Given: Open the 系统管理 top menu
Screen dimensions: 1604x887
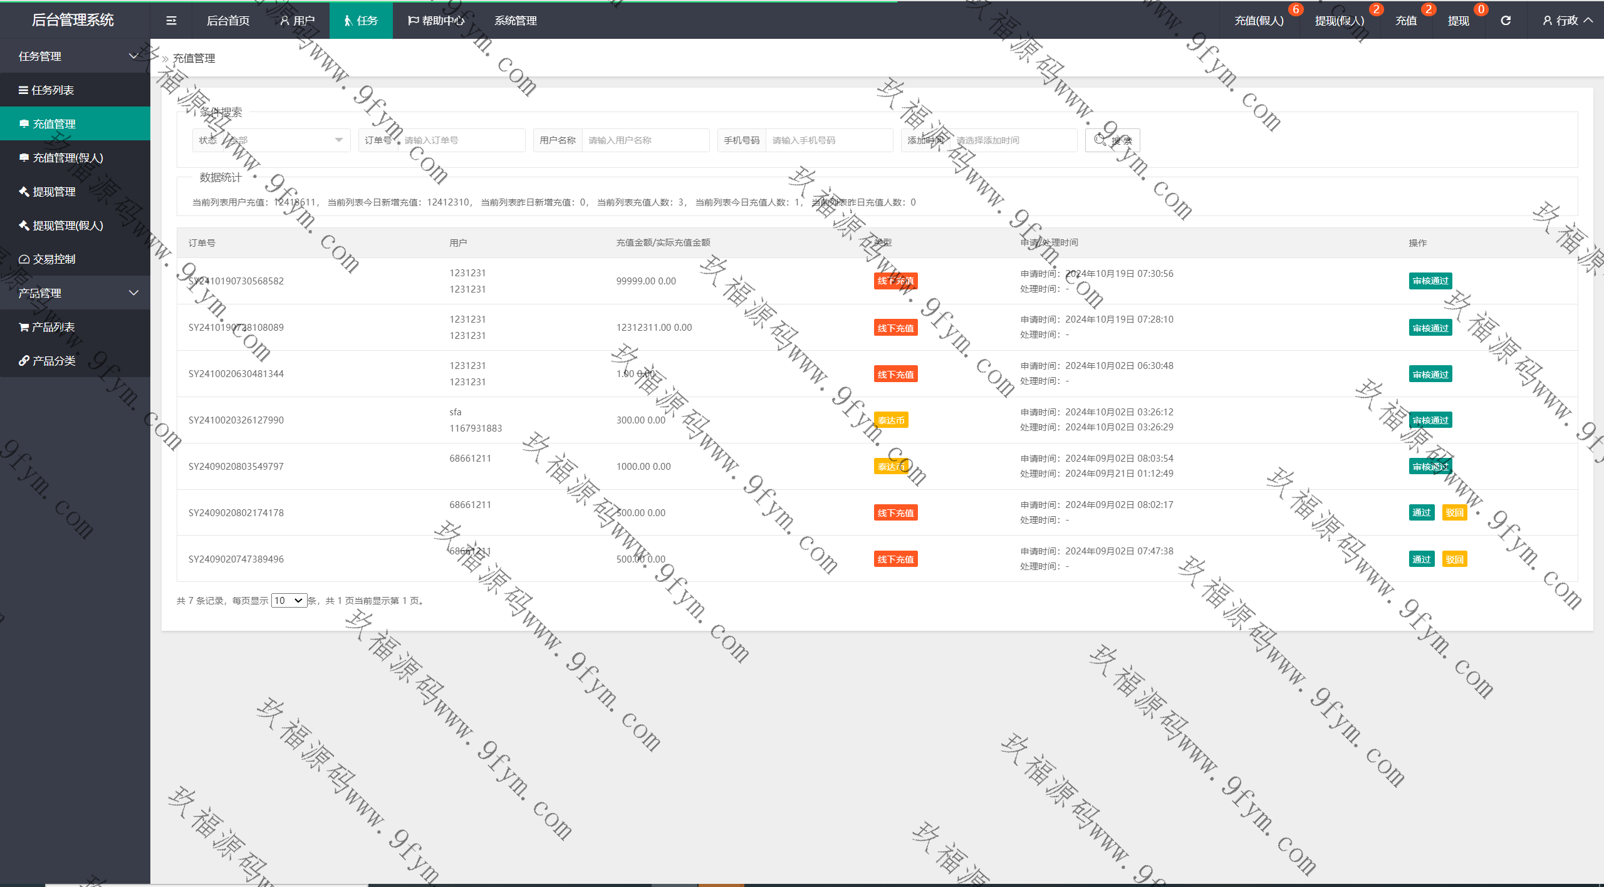Looking at the screenshot, I should (515, 21).
